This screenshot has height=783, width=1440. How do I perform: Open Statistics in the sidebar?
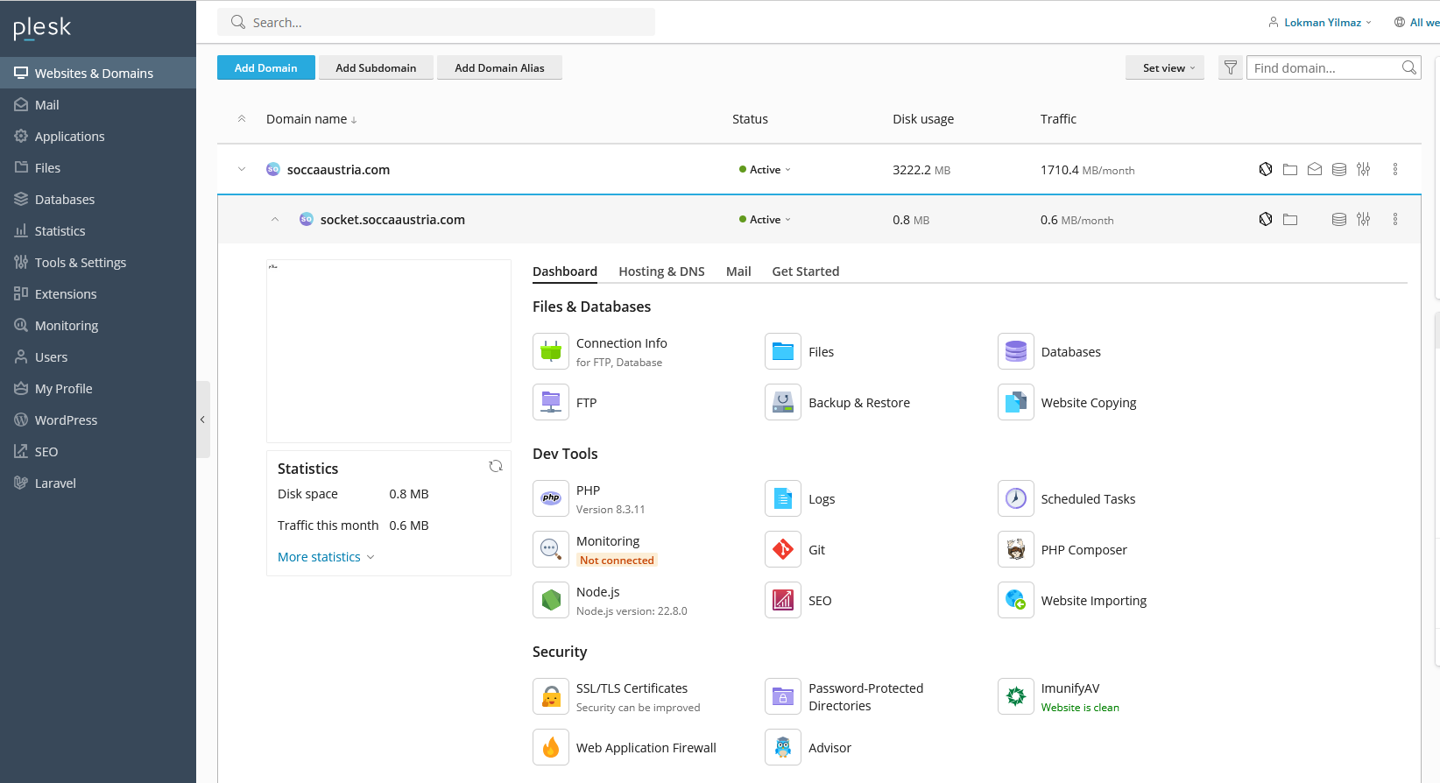[x=98, y=230]
